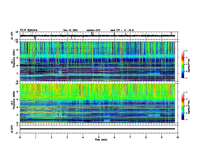Click the "10" minute time axis label
The width and height of the screenshot is (200, 154).
[178, 137]
